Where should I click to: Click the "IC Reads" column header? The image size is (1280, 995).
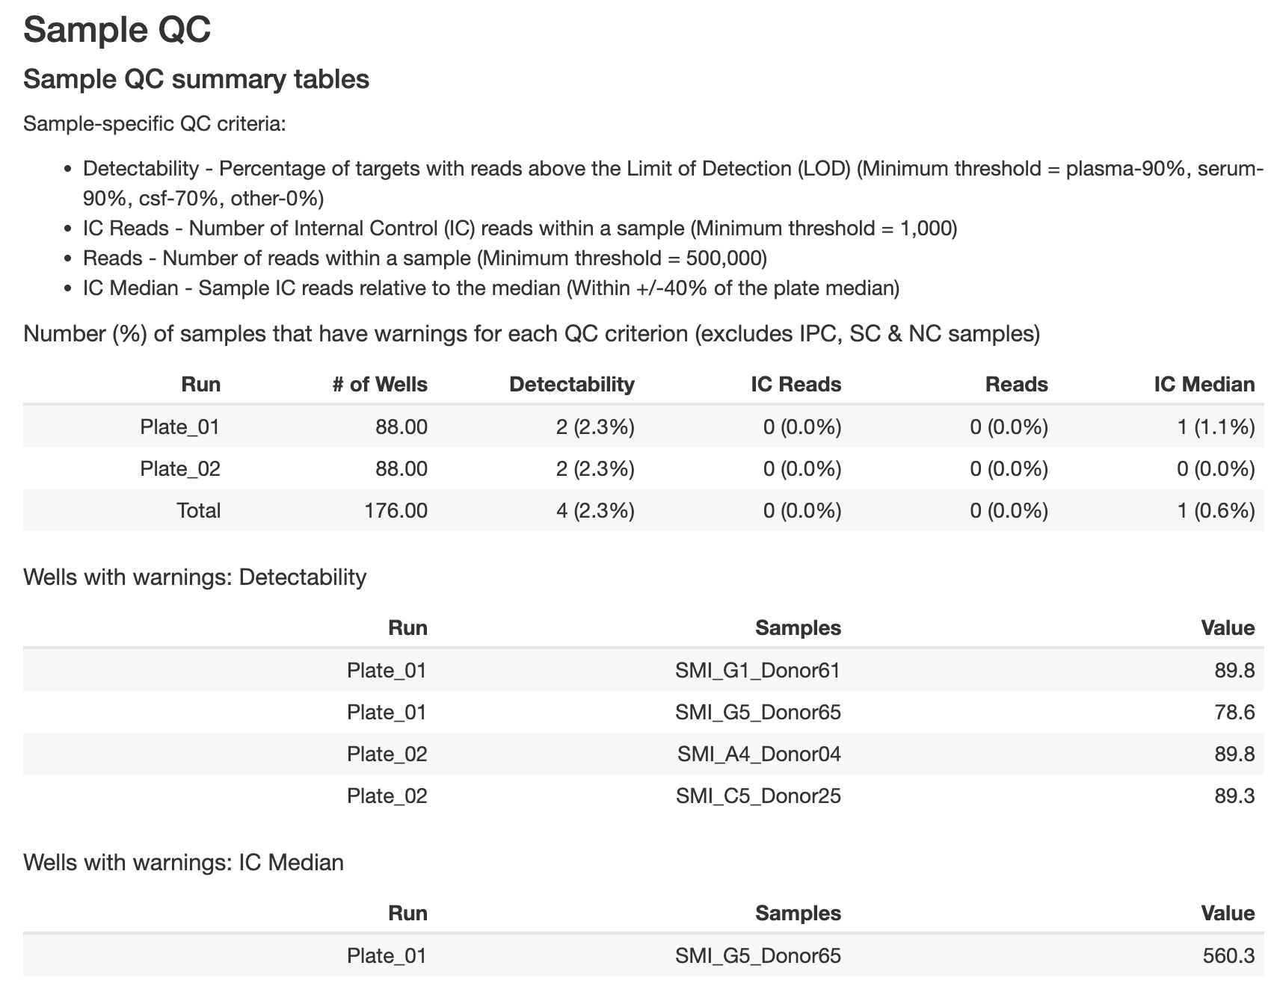(x=796, y=384)
